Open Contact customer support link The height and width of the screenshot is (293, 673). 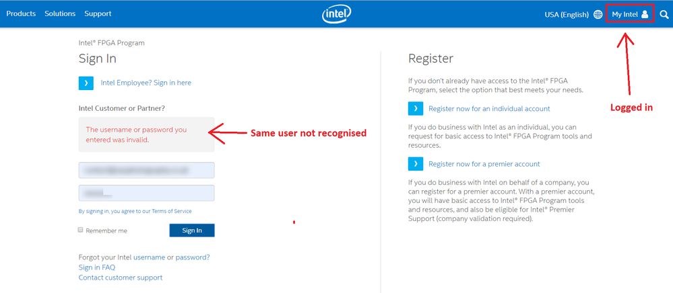tap(121, 278)
